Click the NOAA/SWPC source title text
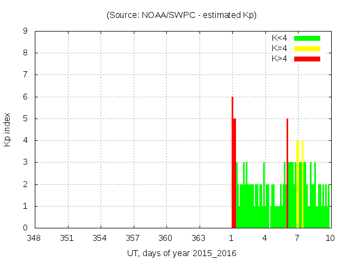Image resolution: width=348 pixels, height=261 pixels. pyautogui.click(x=182, y=15)
